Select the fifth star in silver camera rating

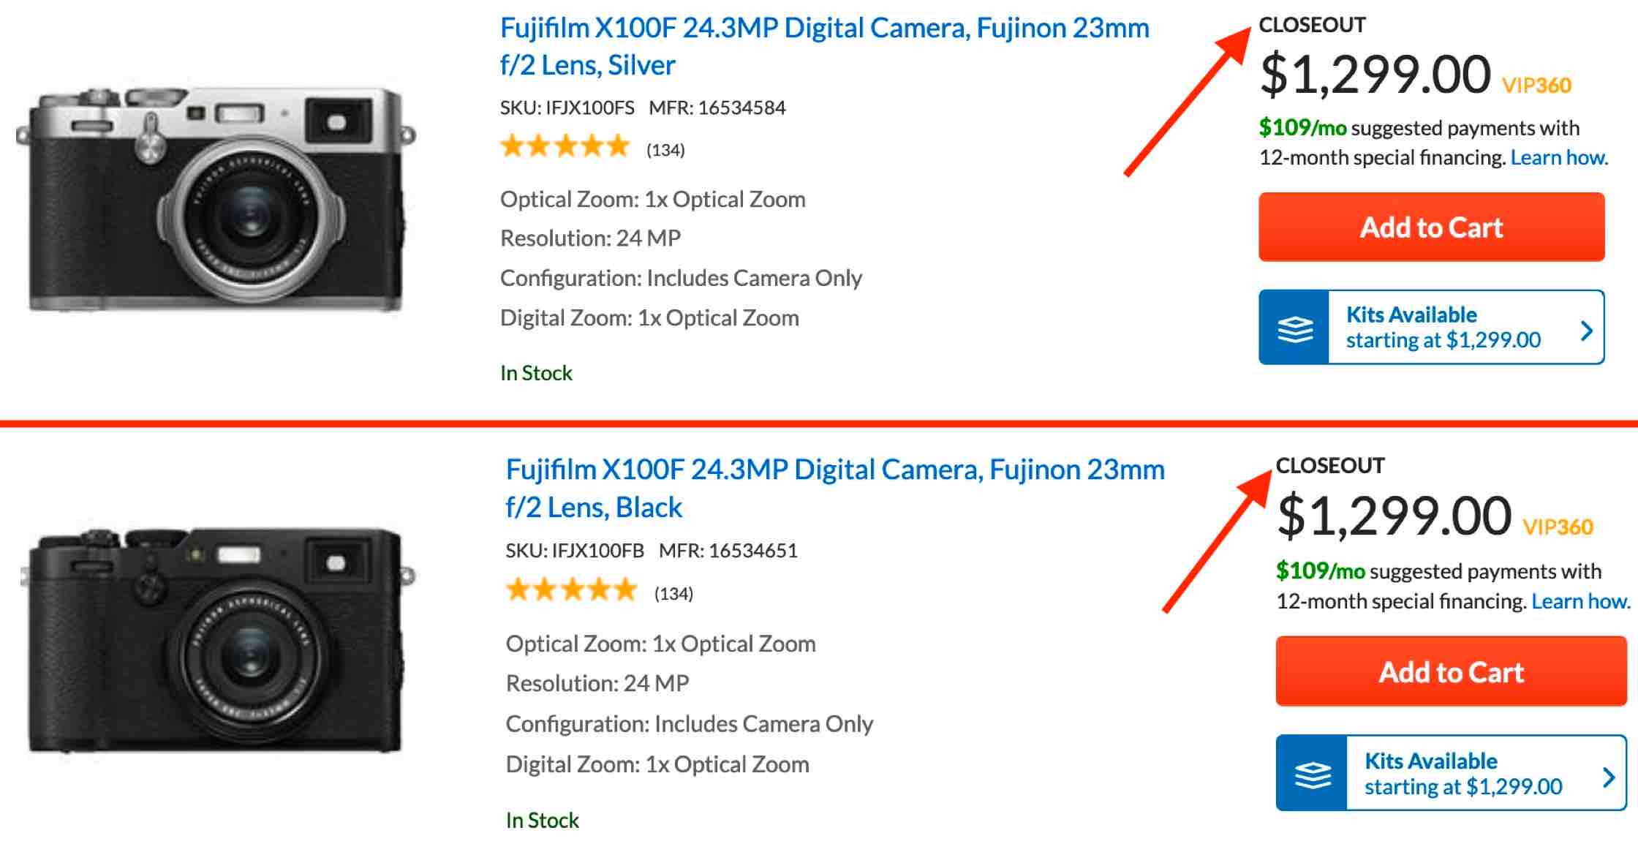pyautogui.click(x=619, y=145)
